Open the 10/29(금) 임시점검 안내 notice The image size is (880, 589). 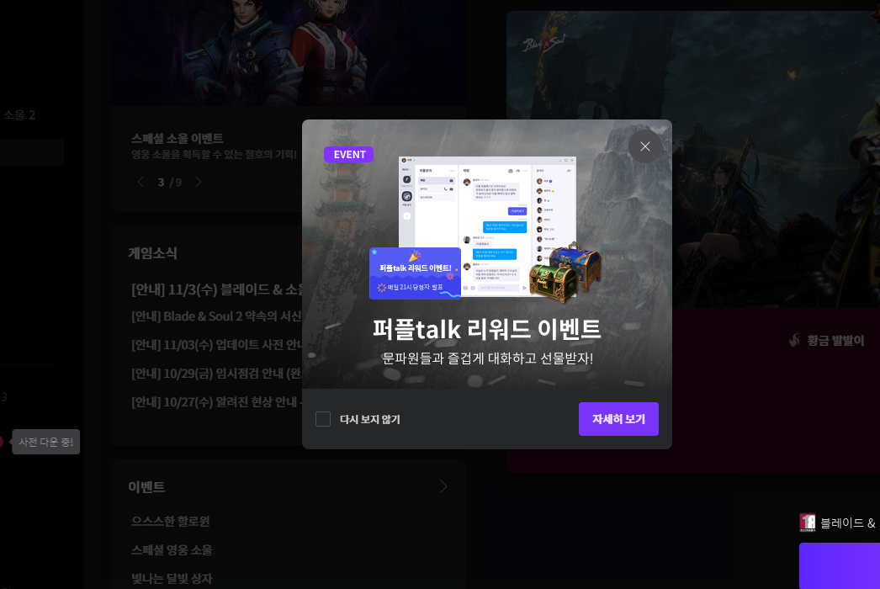coord(216,374)
